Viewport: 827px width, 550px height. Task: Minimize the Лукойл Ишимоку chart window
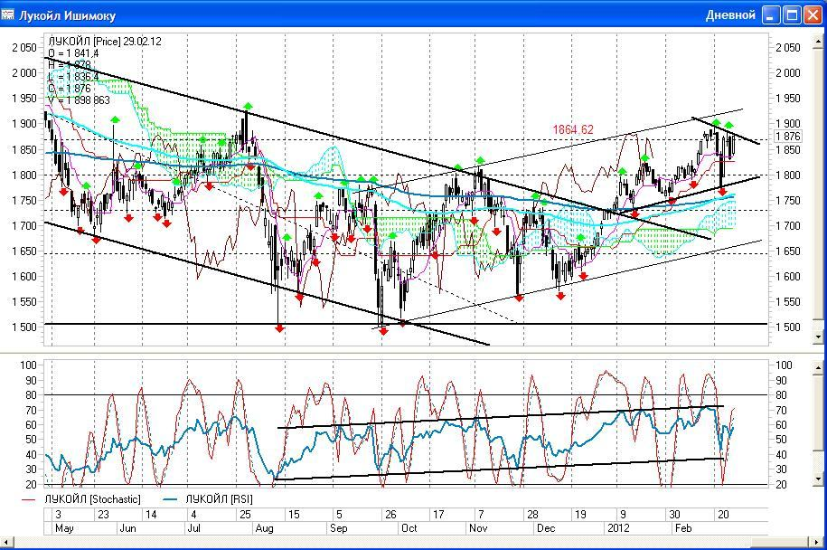(x=771, y=14)
